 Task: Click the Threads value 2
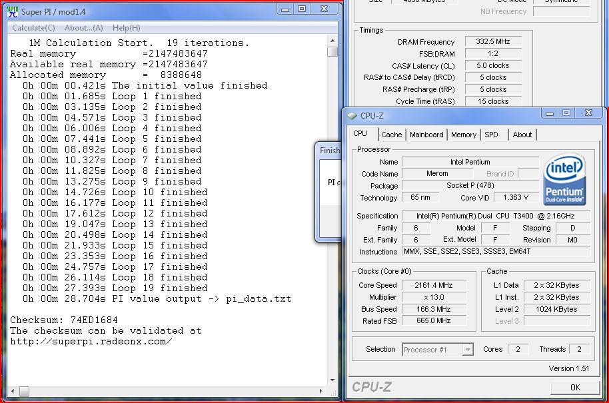coord(579,350)
